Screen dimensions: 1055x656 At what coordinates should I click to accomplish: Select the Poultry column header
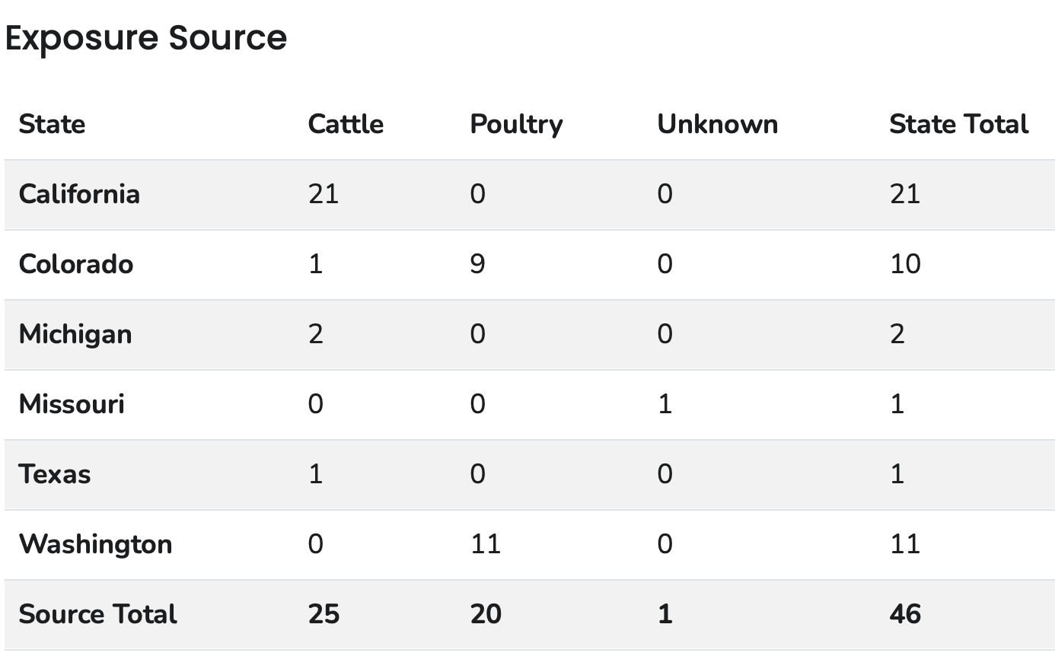point(516,124)
